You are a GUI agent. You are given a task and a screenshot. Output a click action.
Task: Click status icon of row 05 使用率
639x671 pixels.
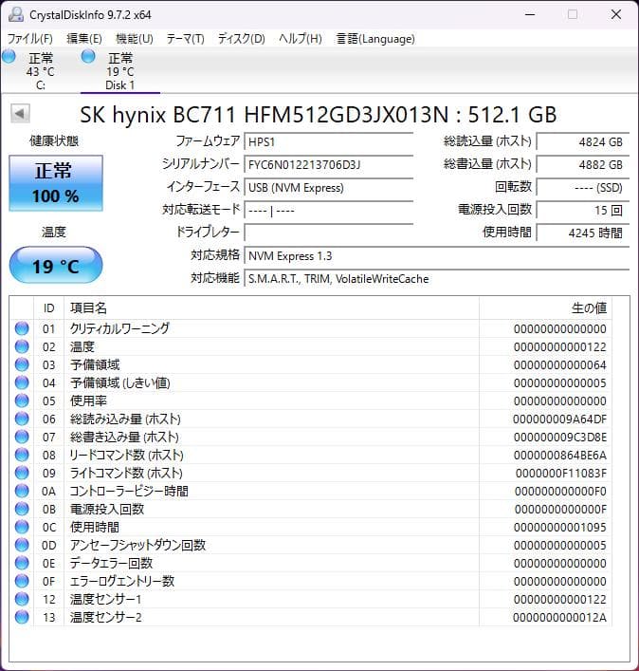coord(22,401)
